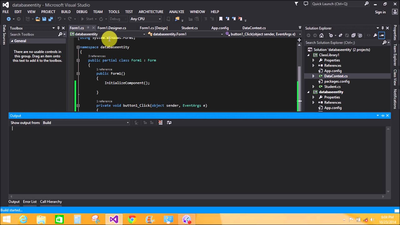The height and width of the screenshot is (225, 400).
Task: Click search magnifier in Quick Launch
Action: 367,4
